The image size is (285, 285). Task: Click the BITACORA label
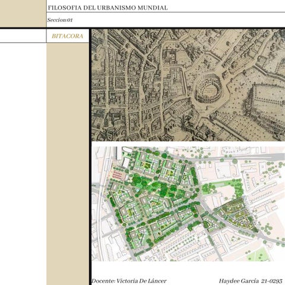[x=68, y=36]
